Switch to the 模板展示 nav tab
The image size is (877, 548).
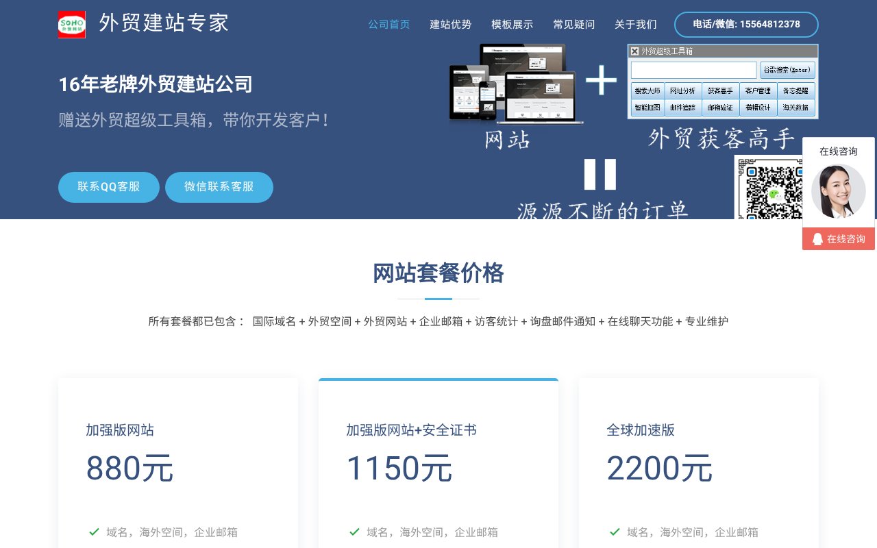coord(512,24)
